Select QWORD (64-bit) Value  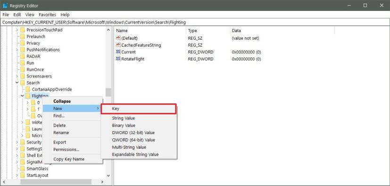click(139, 140)
